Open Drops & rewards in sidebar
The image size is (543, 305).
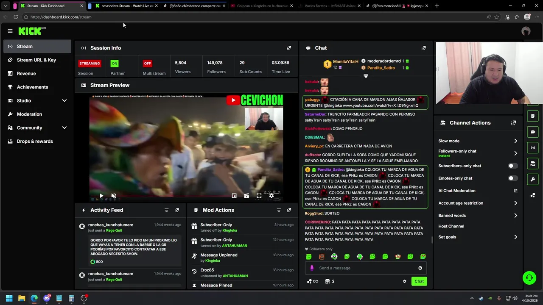tap(37, 141)
